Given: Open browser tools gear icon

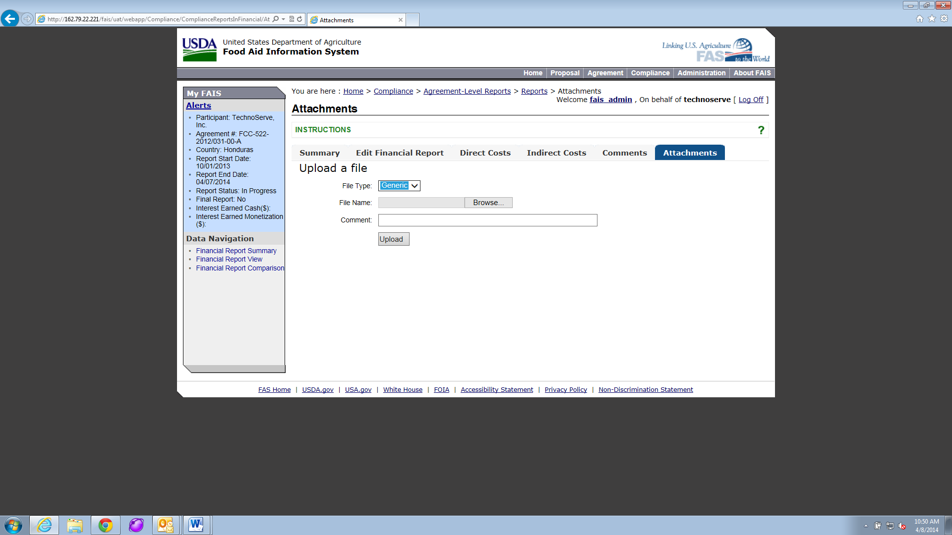Looking at the screenshot, I should [x=944, y=19].
